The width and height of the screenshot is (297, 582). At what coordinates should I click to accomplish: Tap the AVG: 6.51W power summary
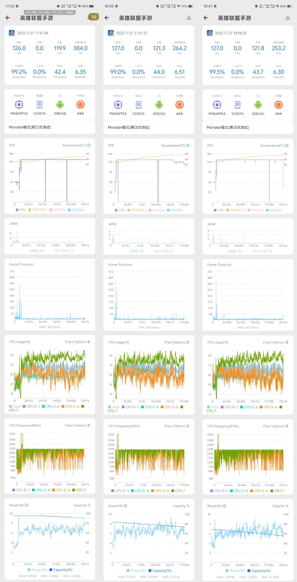[171, 577]
